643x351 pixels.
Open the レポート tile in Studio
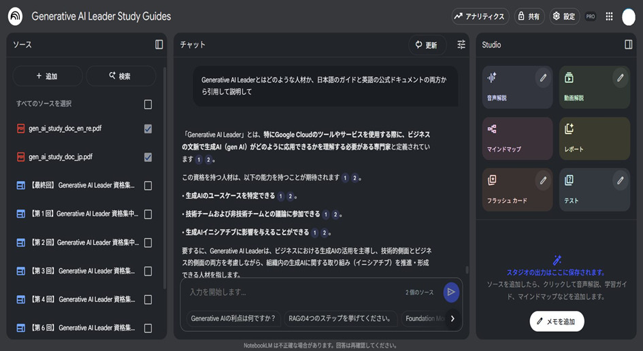pyautogui.click(x=594, y=138)
